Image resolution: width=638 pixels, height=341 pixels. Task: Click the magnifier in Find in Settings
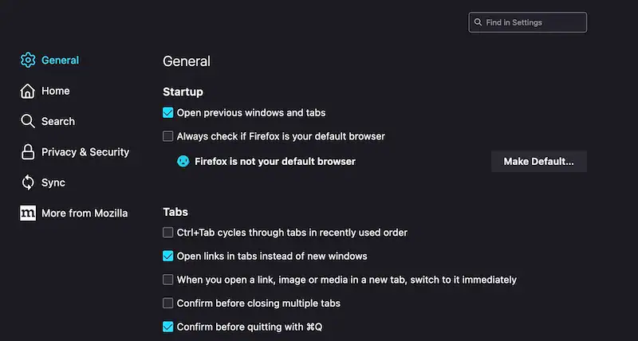(478, 22)
